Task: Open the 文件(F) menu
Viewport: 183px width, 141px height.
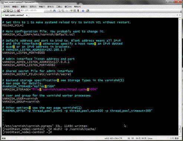Action: [x=7, y=7]
